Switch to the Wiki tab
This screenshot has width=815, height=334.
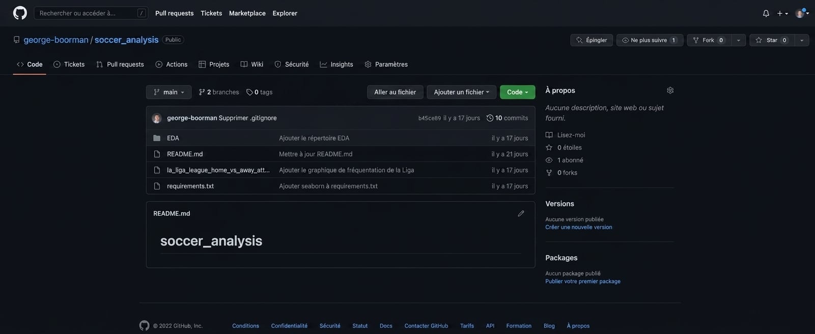coord(252,64)
